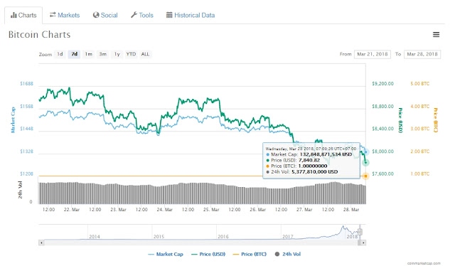Click the Charts tab bar-chart icon

coord(14,15)
